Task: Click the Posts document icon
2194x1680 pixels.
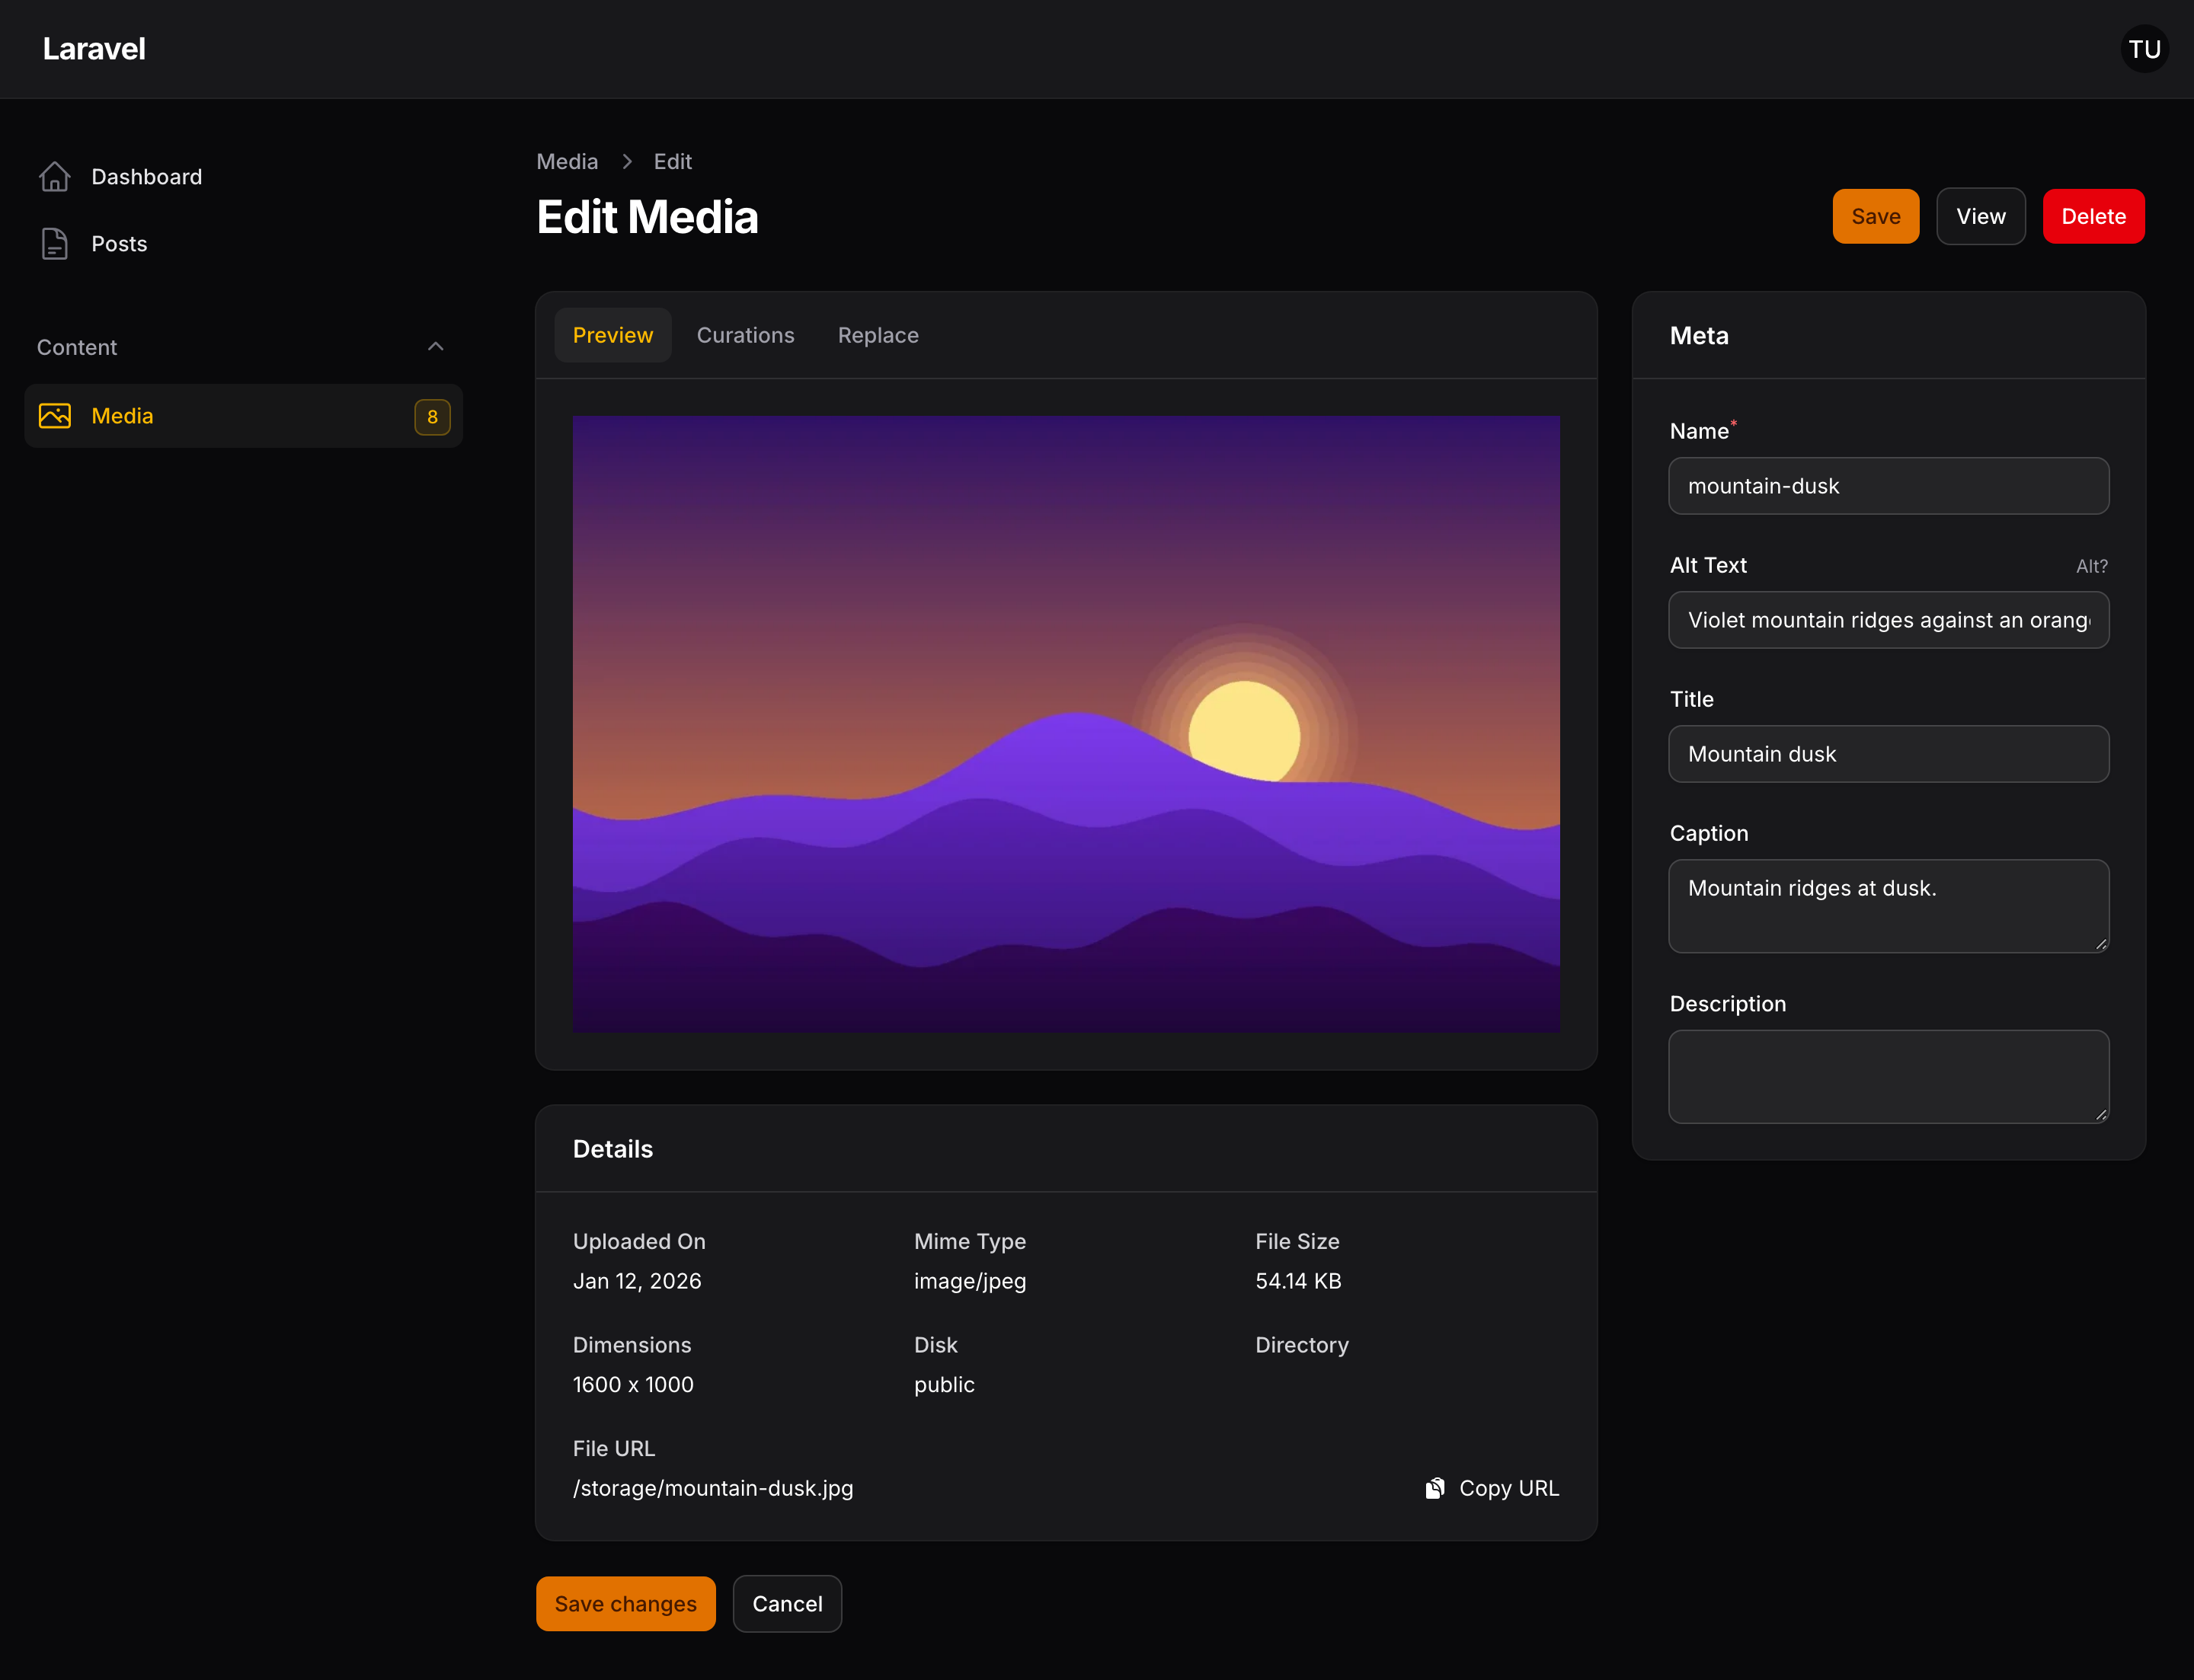Action: 55,244
